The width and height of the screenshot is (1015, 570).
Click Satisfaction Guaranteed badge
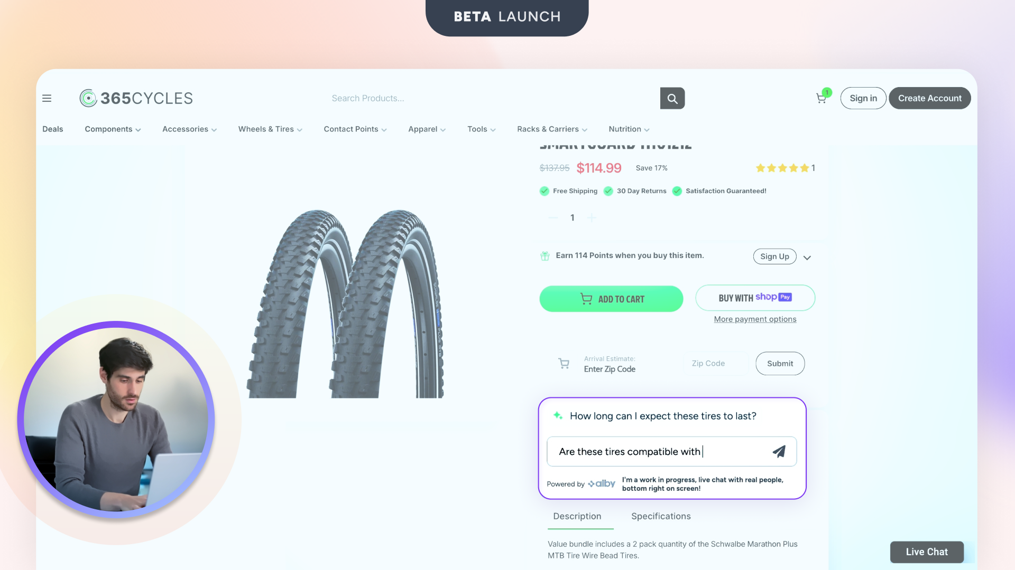tap(719, 191)
